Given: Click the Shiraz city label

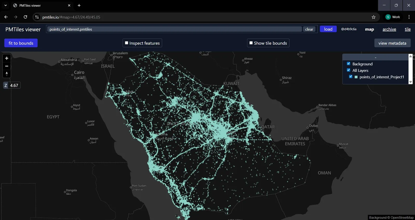Looking at the screenshot, I should (x=287, y=78).
